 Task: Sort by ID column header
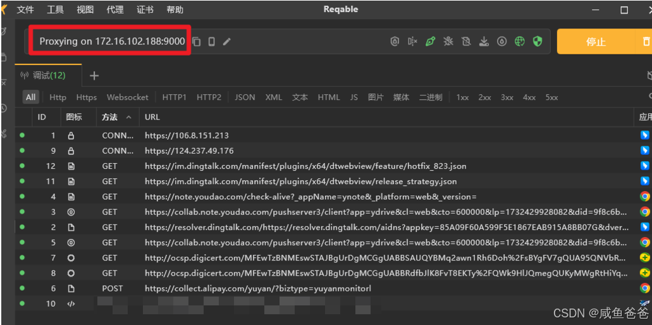pyautogui.click(x=42, y=117)
